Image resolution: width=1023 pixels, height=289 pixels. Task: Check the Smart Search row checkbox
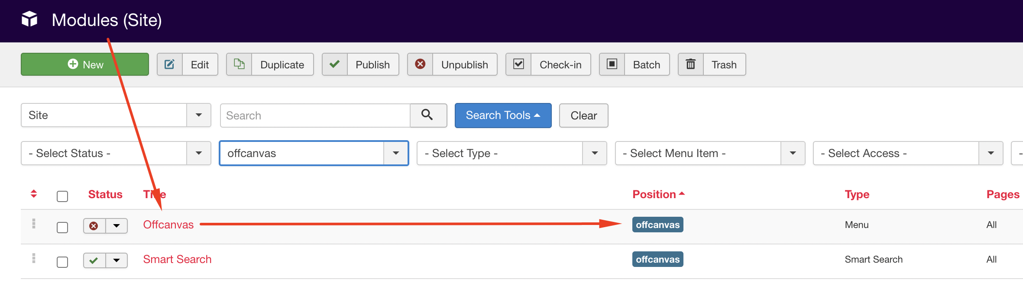click(62, 262)
